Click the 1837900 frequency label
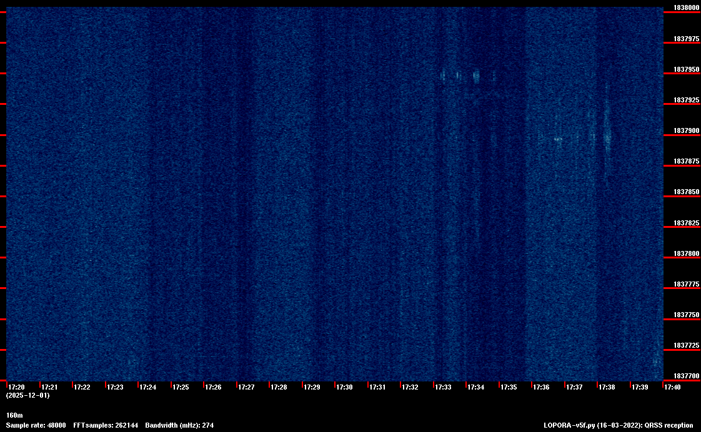This screenshot has width=701, height=432. 686,131
